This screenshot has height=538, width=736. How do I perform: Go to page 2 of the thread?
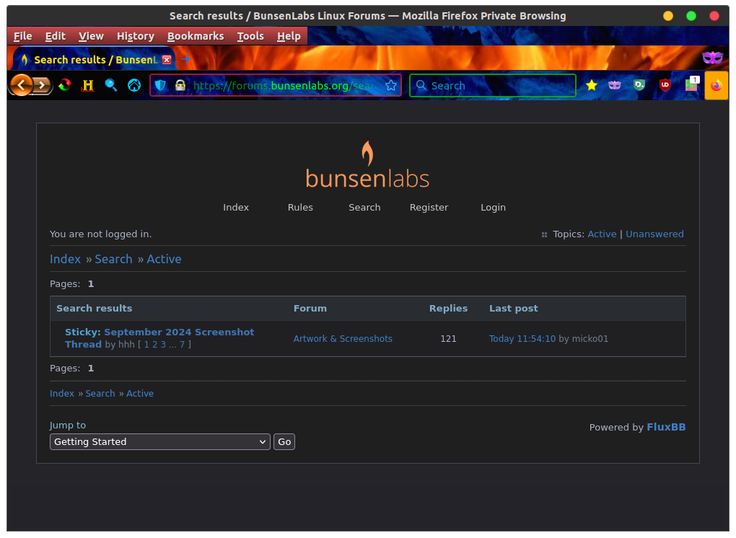[154, 345]
